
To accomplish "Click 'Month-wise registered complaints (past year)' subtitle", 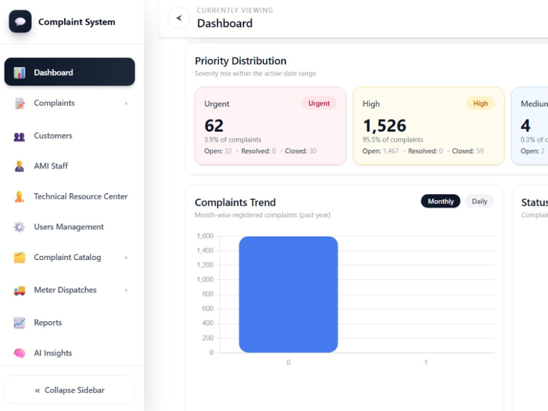I will point(262,215).
